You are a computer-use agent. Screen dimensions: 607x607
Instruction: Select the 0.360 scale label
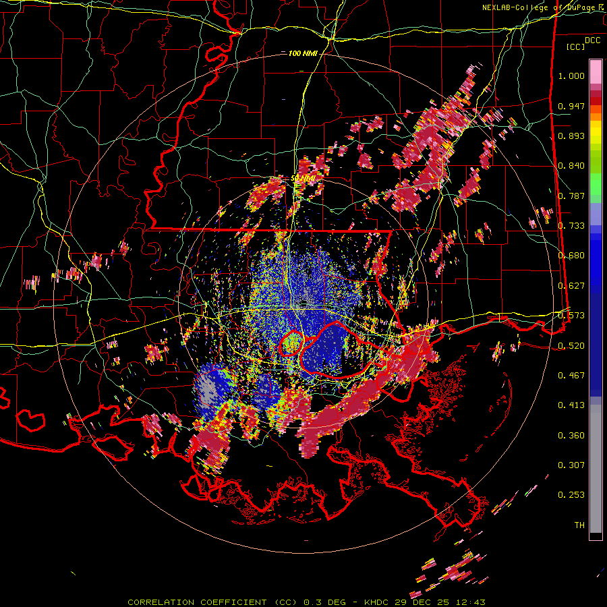coord(571,435)
